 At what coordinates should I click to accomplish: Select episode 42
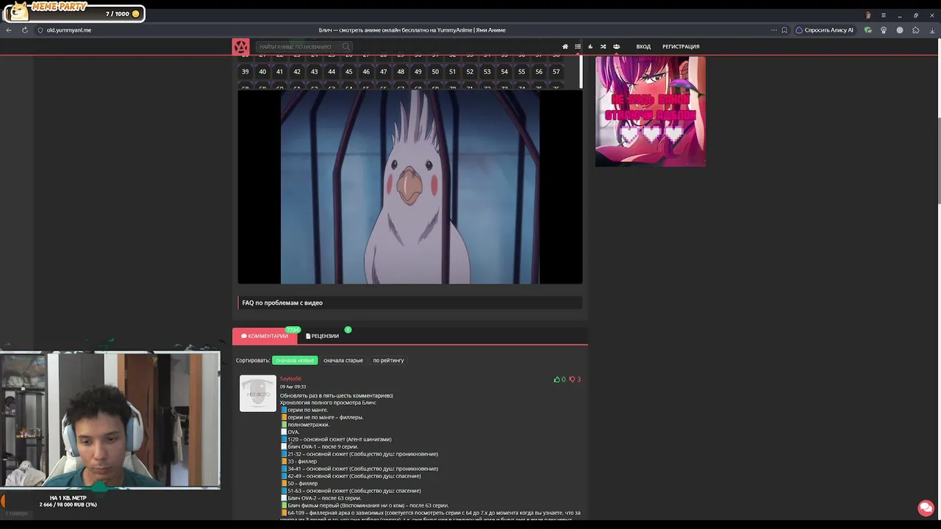tap(297, 72)
